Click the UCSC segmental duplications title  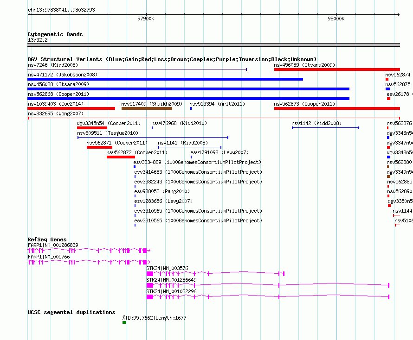pos(71,312)
